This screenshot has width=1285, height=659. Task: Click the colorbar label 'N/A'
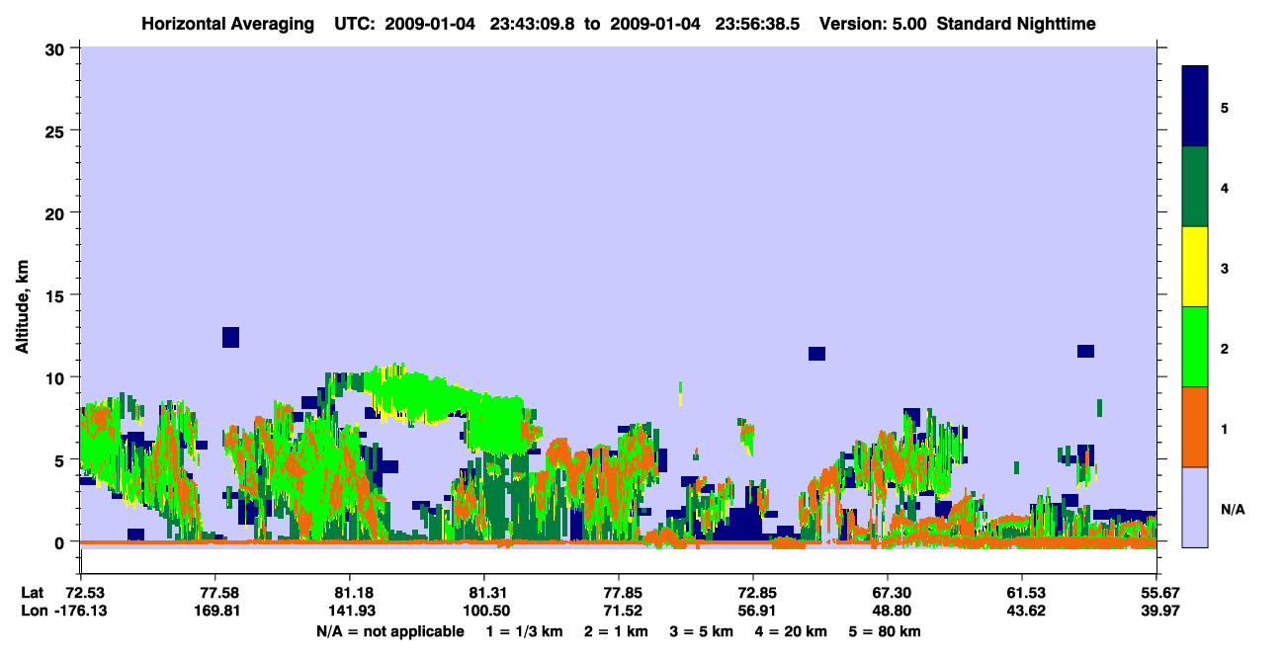coord(1232,510)
